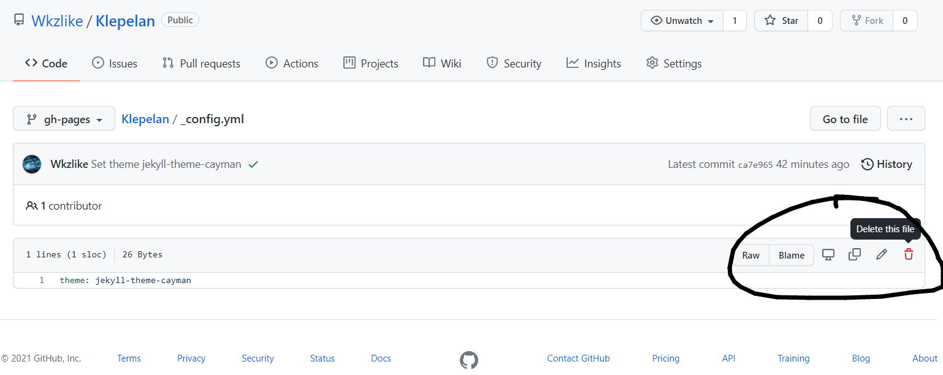Click the 26 Bytes file size text

pos(142,255)
